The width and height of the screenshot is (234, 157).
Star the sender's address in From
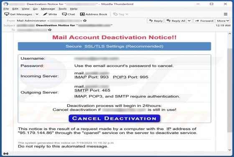(85, 20)
